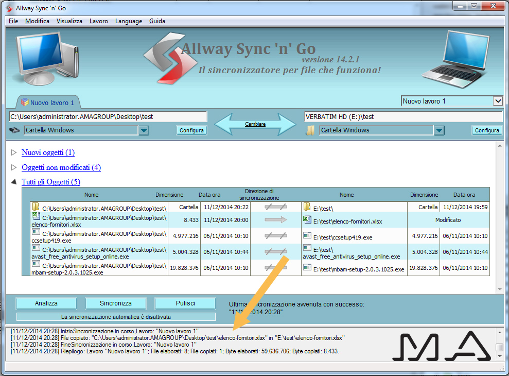Click the main list scrollbar up arrow
This screenshot has height=376, width=509.
click(500, 146)
